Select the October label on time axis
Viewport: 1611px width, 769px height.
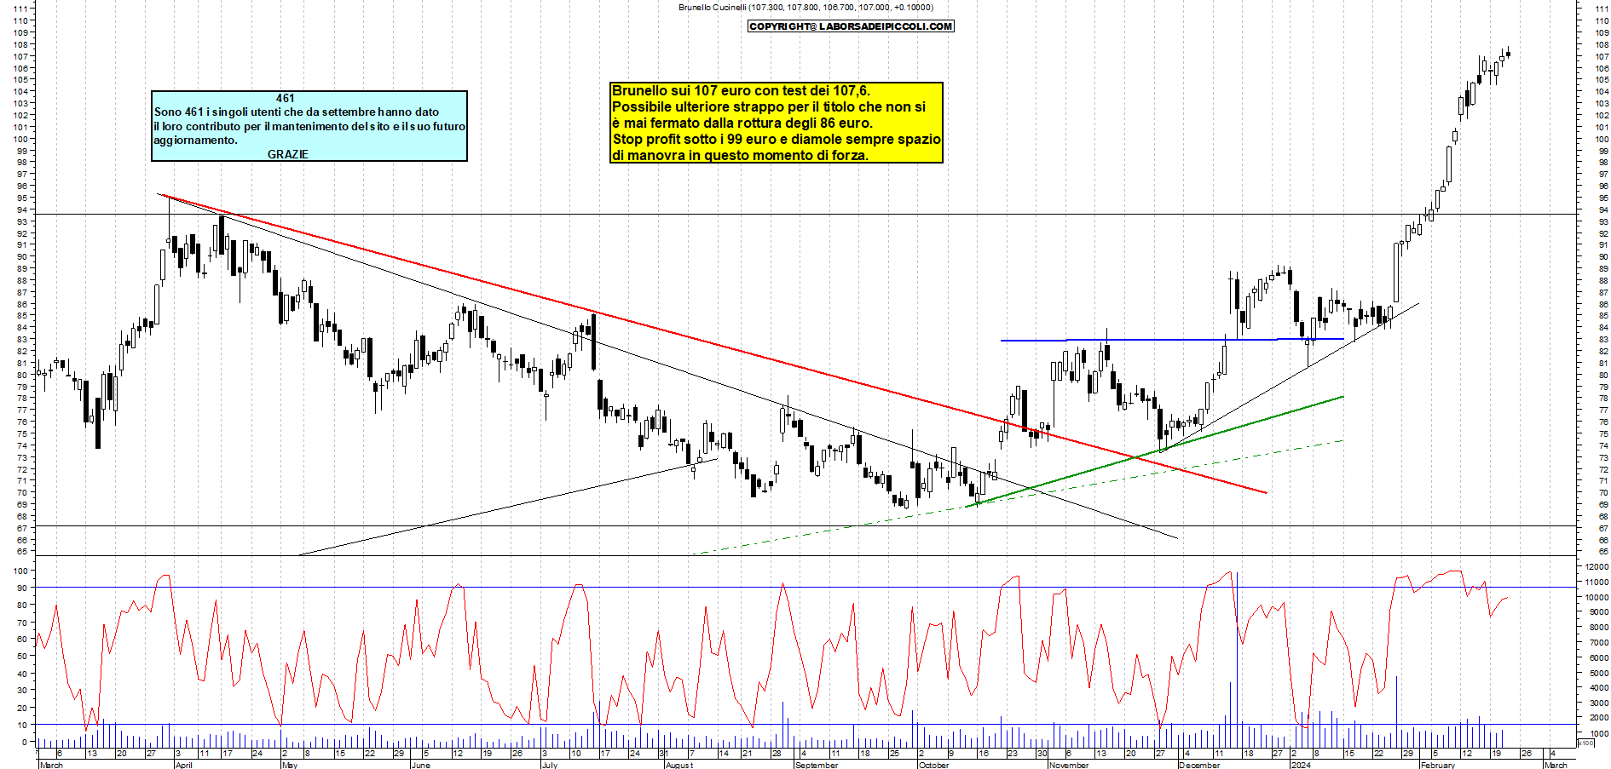(x=933, y=765)
